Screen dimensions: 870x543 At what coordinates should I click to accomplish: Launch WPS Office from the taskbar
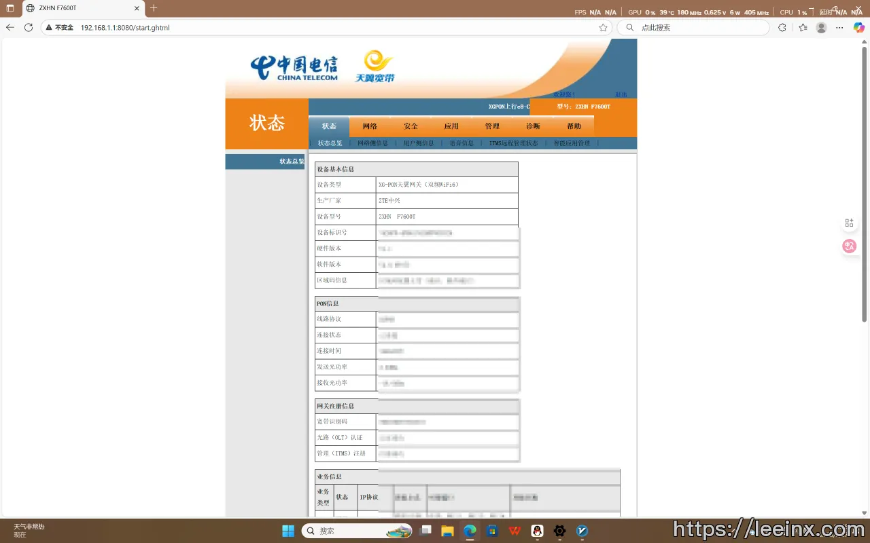(515, 531)
